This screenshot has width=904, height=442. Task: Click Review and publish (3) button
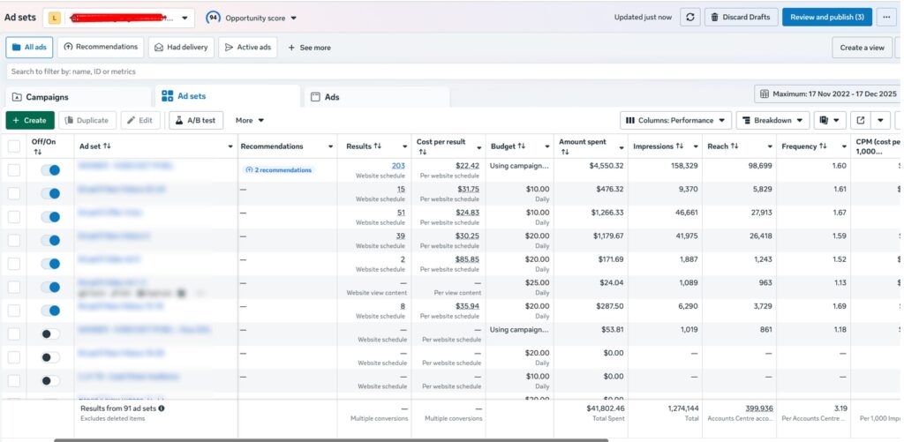826,17
